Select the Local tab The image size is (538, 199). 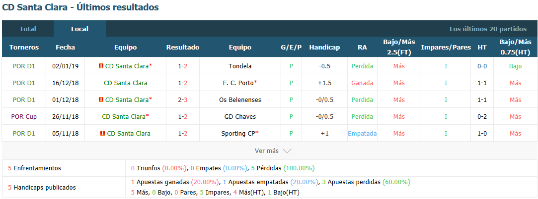(79, 29)
